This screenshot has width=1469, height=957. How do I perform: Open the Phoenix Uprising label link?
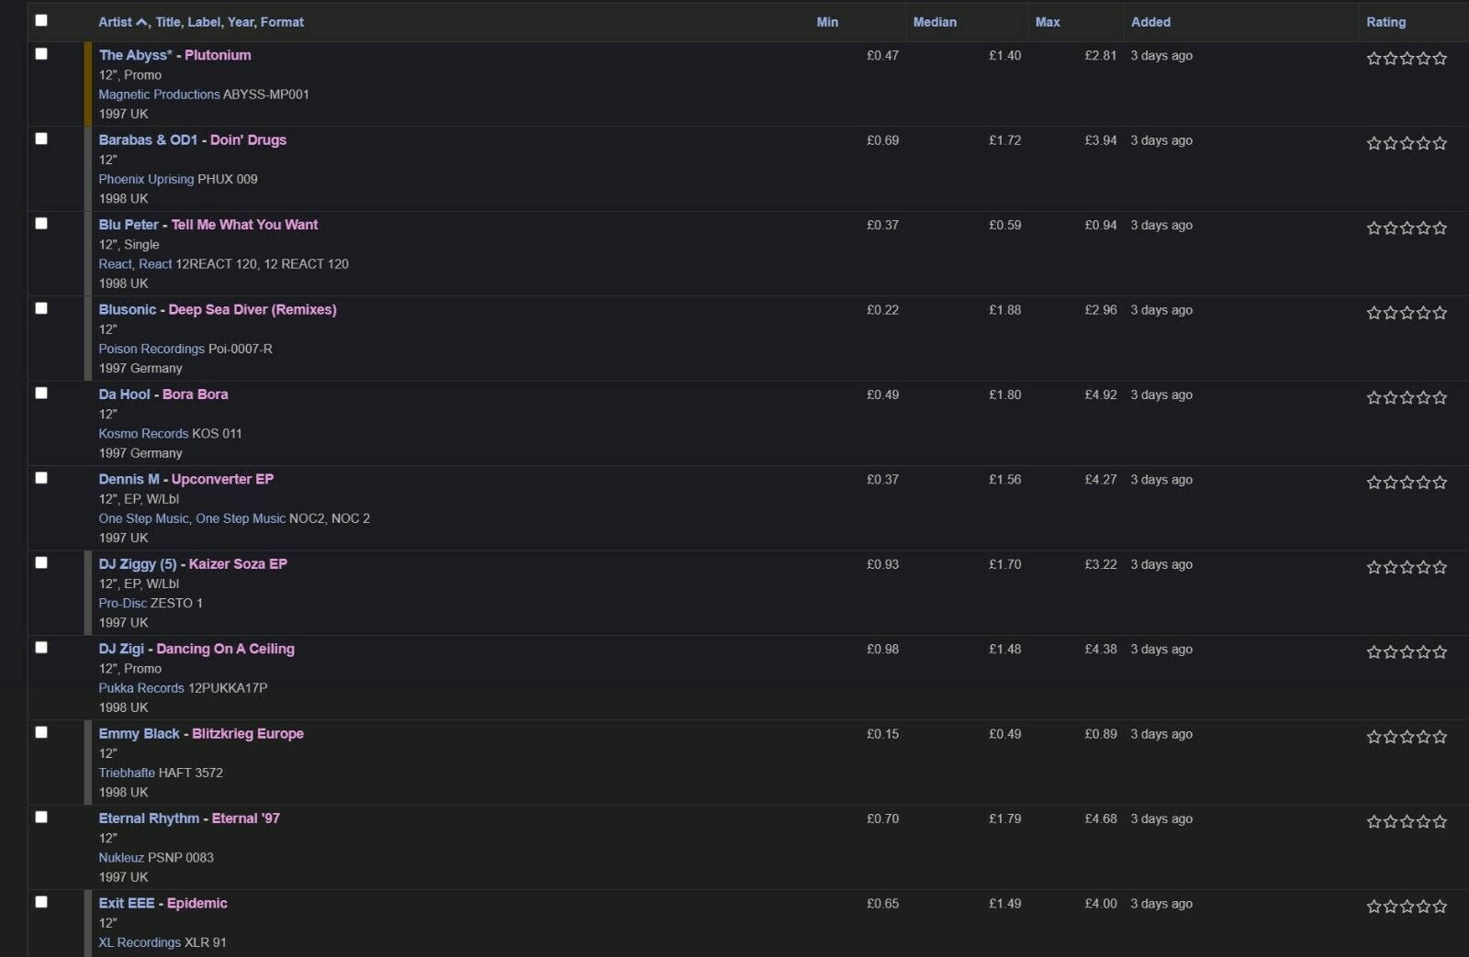146,179
